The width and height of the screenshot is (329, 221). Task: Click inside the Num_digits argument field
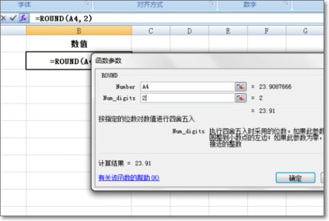click(x=188, y=98)
